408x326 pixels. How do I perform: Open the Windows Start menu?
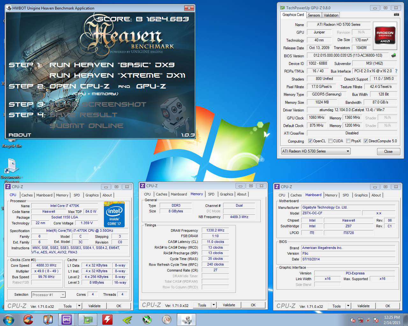(x=9, y=319)
